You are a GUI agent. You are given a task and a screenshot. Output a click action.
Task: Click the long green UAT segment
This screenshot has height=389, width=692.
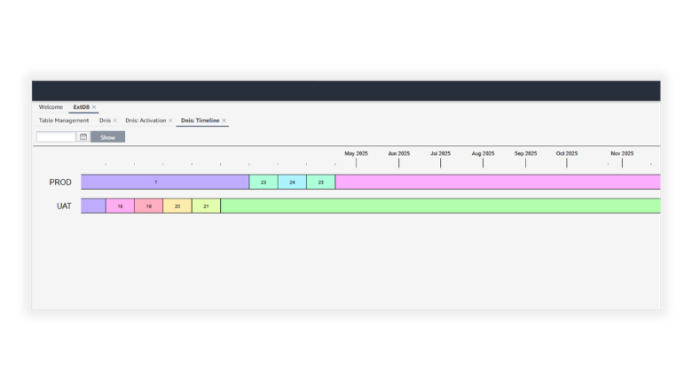(440, 206)
